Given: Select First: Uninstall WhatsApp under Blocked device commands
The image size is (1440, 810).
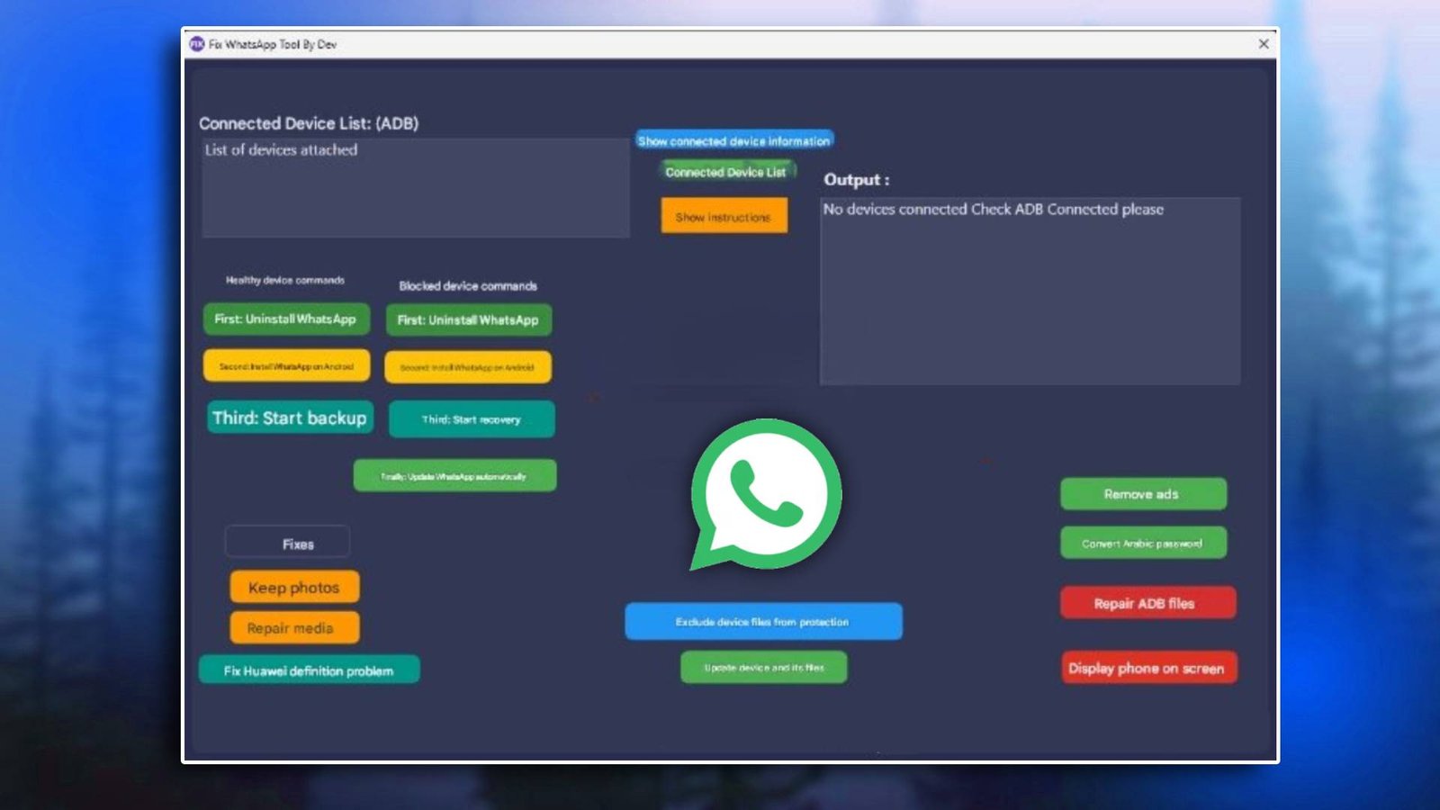Looking at the screenshot, I should click(469, 320).
